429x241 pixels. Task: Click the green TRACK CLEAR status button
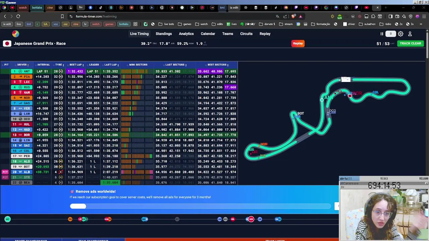pyautogui.click(x=410, y=44)
